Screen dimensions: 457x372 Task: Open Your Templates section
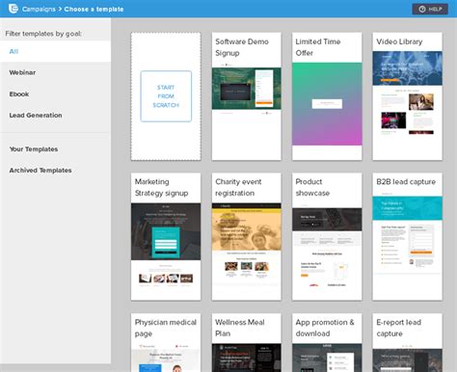click(55, 149)
